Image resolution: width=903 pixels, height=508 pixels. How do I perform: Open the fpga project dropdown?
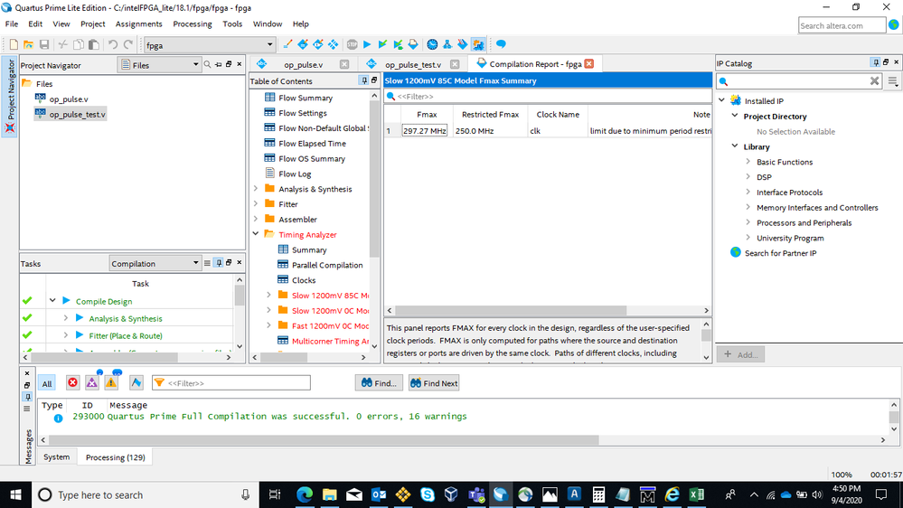tap(269, 44)
